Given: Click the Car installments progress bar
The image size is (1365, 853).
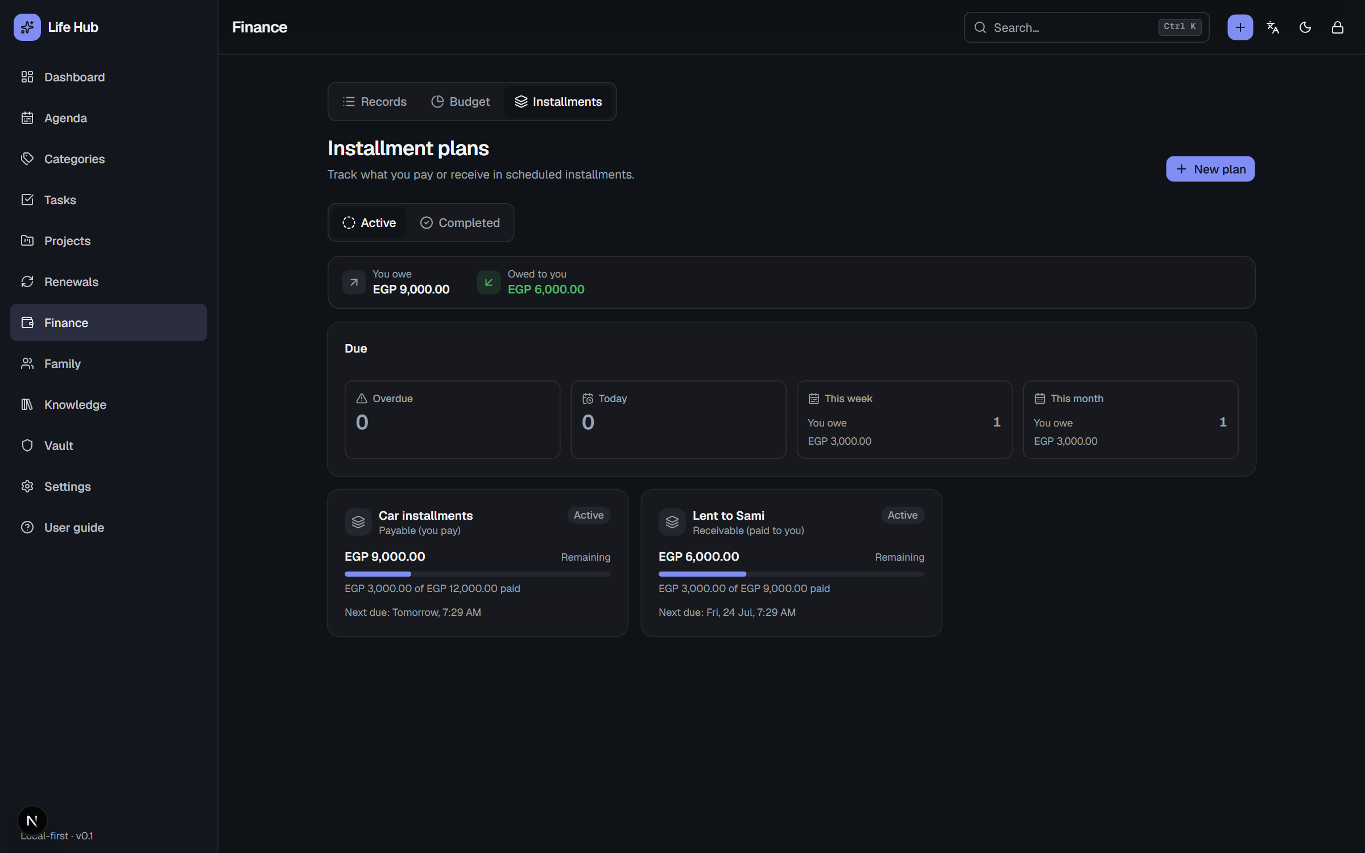Looking at the screenshot, I should pyautogui.click(x=478, y=574).
